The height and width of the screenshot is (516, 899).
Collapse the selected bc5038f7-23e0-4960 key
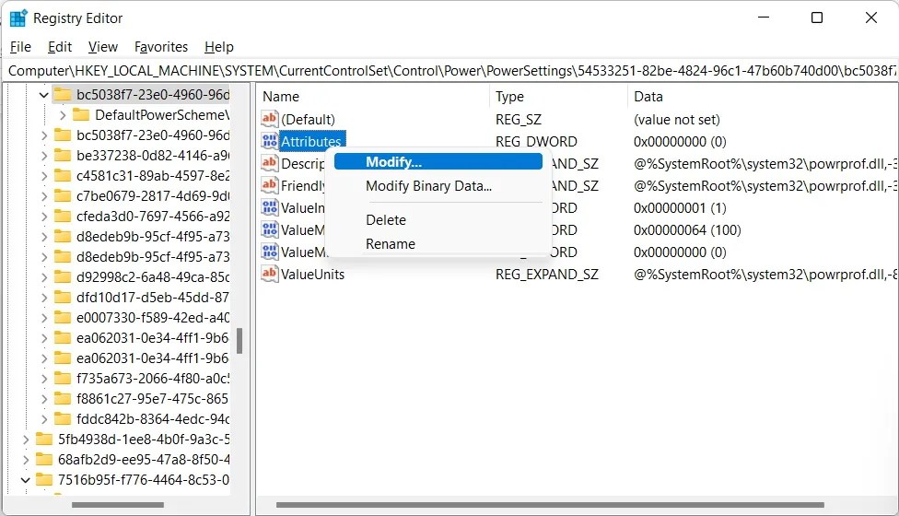click(43, 95)
